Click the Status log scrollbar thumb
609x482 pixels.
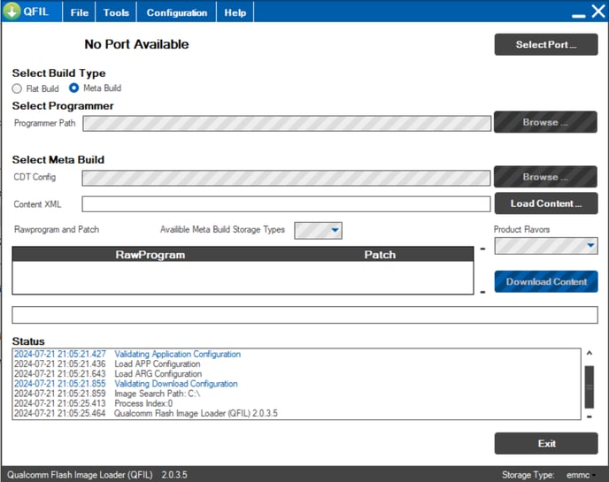pos(590,386)
